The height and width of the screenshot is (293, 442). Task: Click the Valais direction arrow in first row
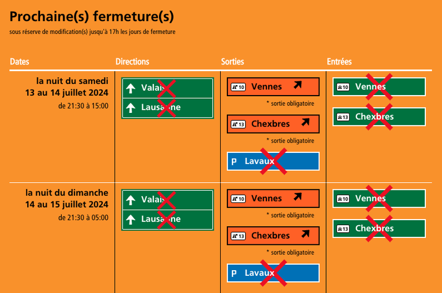tap(131, 89)
